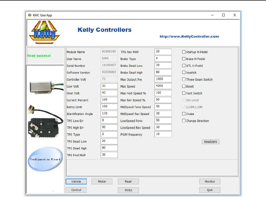
Task: Click the Brake Dead Low field
Action: pyautogui.click(x=163, y=65)
